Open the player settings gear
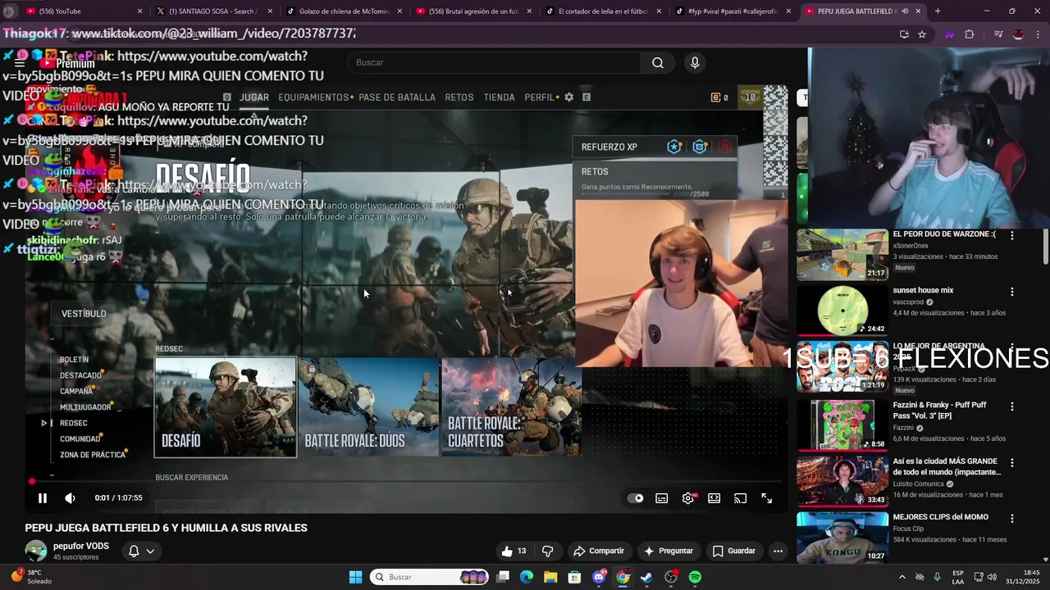Image resolution: width=1050 pixels, height=590 pixels. click(688, 498)
